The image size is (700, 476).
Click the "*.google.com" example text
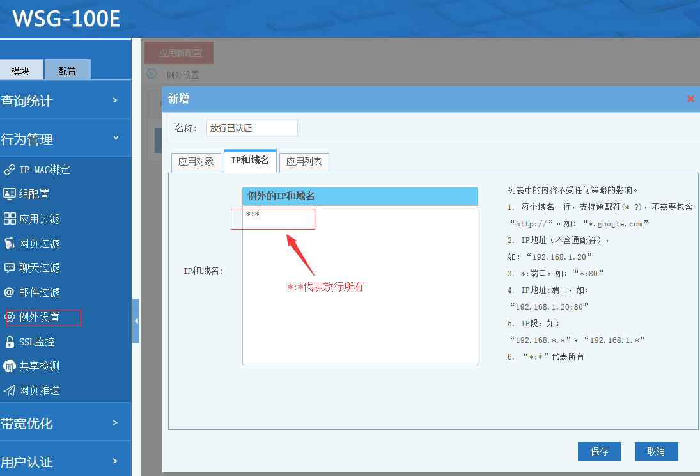click(616, 223)
